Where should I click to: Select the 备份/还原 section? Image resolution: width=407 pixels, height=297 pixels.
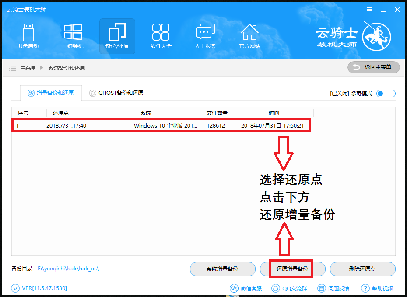[117, 36]
